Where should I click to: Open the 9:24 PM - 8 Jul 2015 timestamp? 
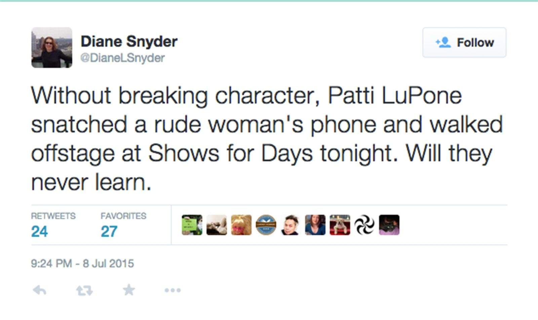[82, 263]
